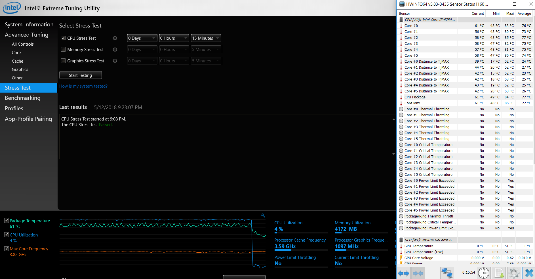Select All Controls under Advanced Tuning
535x279 pixels.
[x=23, y=44]
